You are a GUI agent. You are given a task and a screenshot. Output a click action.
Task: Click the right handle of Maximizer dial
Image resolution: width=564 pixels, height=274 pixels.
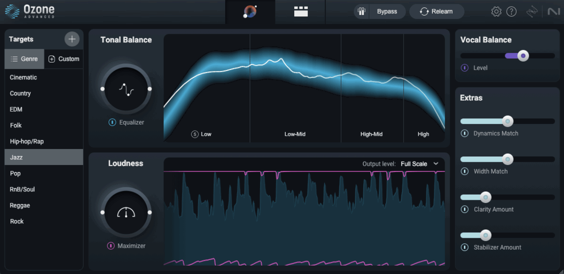click(149, 212)
